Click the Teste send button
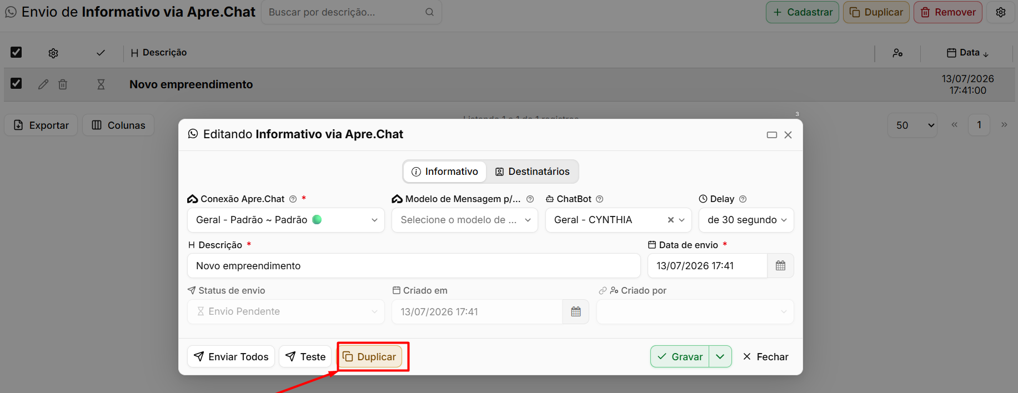The width and height of the screenshot is (1018, 393). tap(305, 356)
